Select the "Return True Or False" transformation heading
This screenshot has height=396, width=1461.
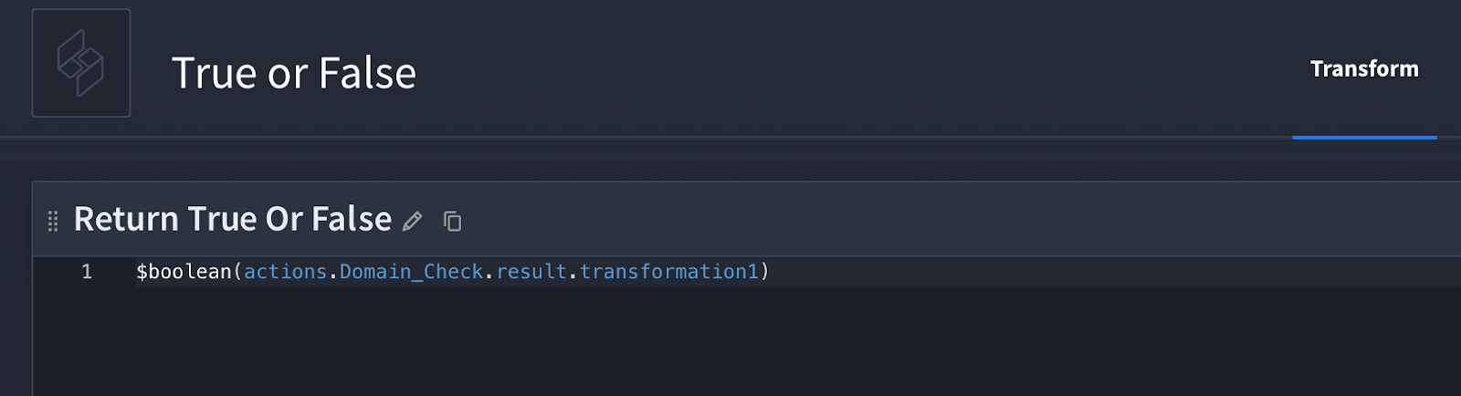click(232, 220)
